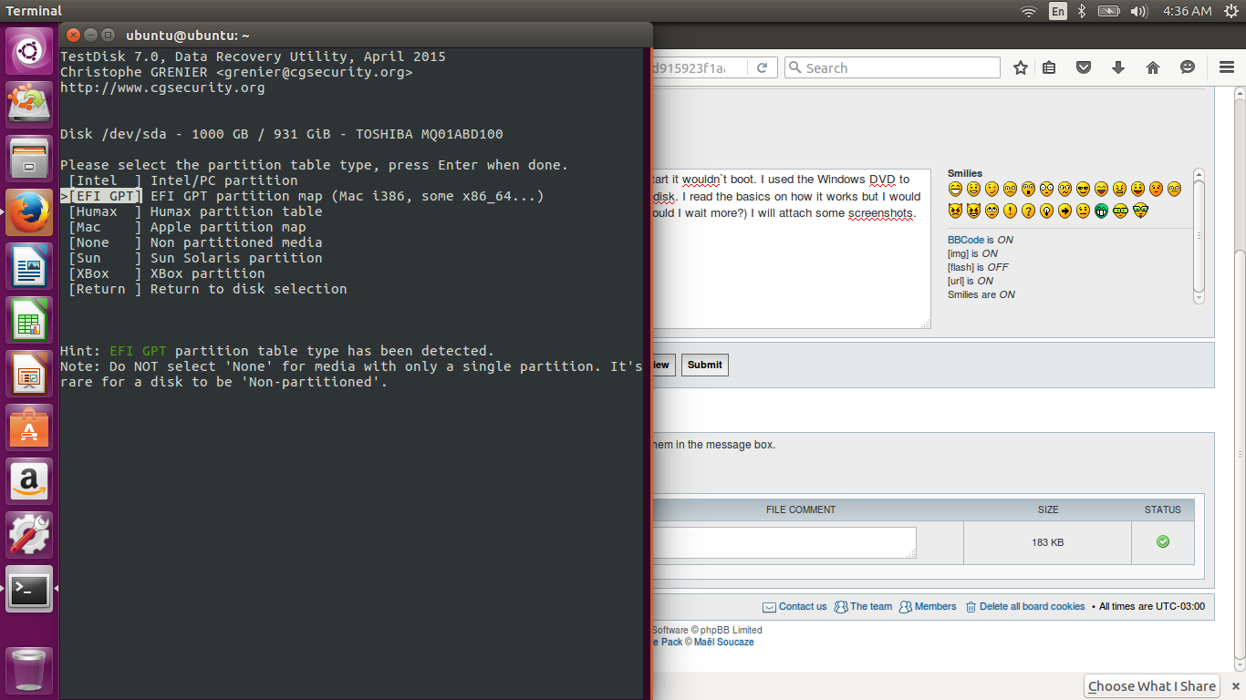This screenshot has height=700, width=1246.
Task: Open Wi-Fi network indicator
Action: tap(1029, 11)
